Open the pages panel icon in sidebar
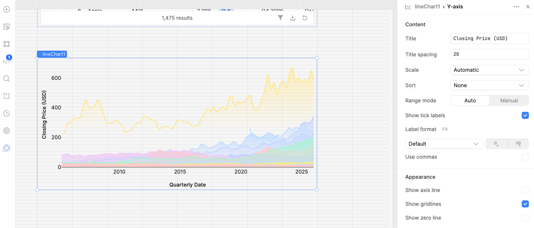The height and width of the screenshot is (228, 534). pos(7,27)
